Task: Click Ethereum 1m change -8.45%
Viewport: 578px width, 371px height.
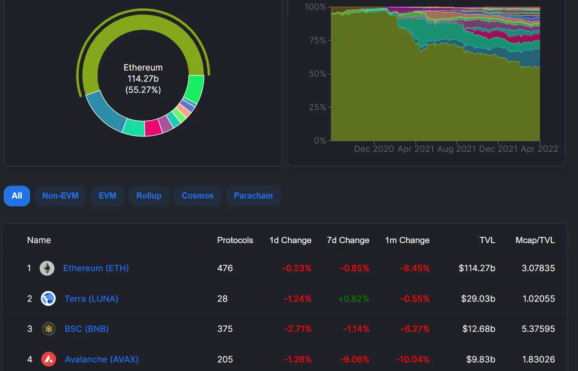Action: [415, 268]
